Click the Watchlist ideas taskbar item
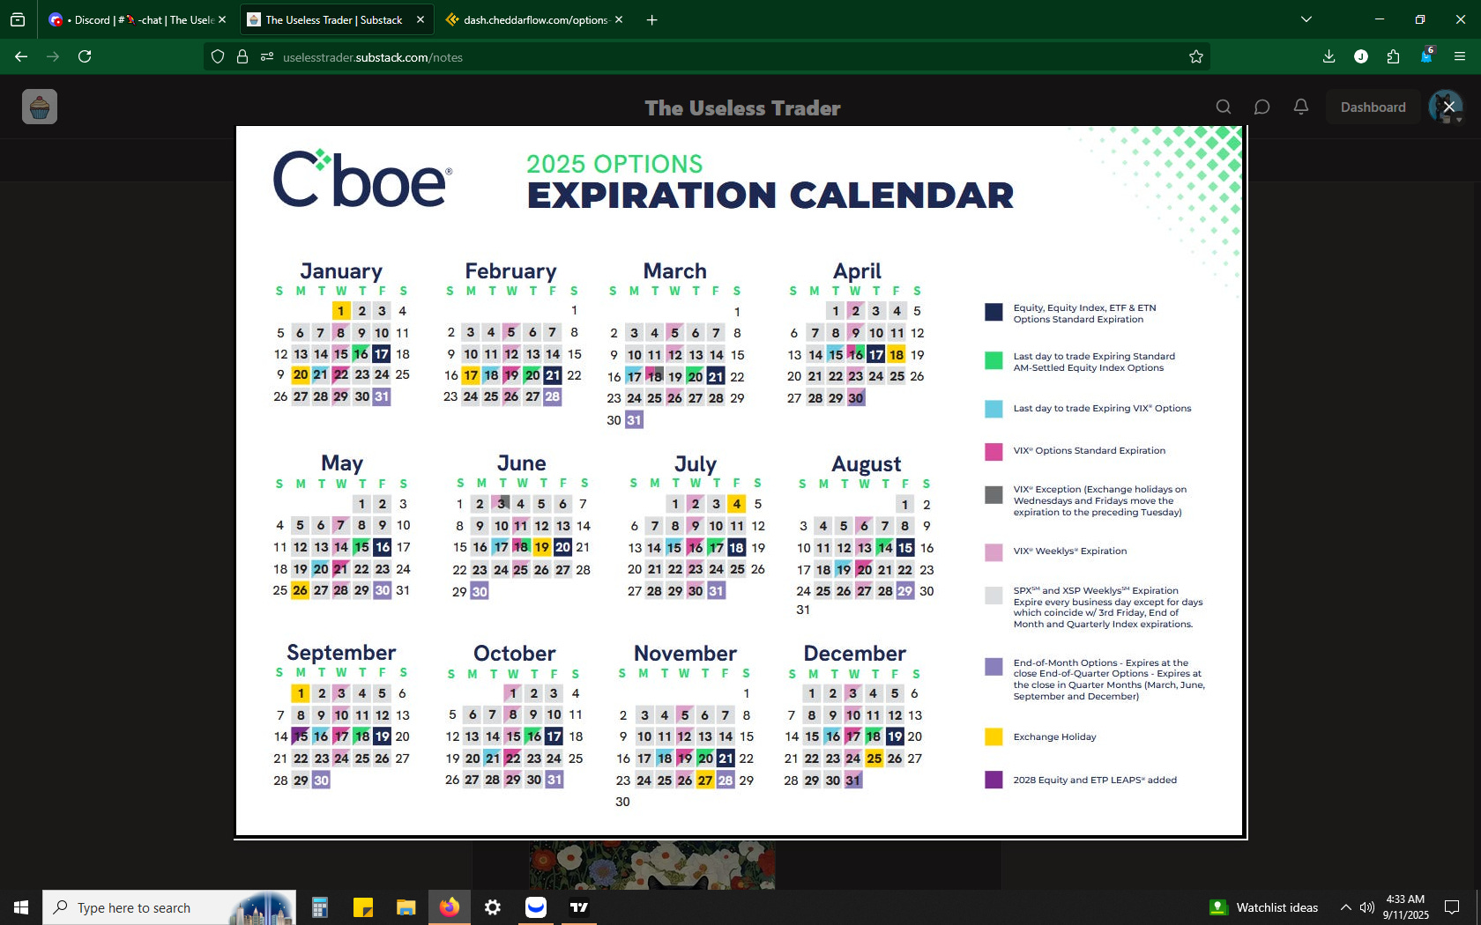Screen dimensions: 1481x925 [1265, 907]
